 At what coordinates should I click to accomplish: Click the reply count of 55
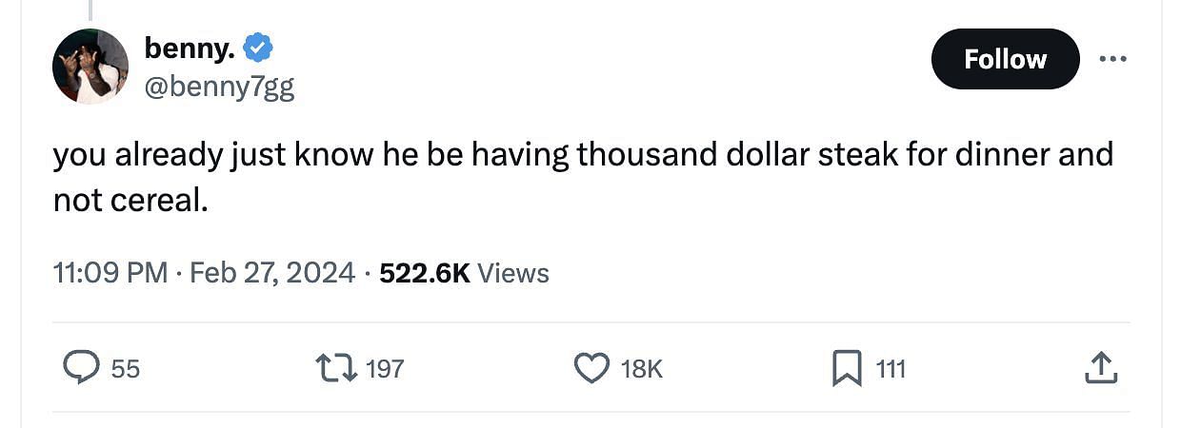[x=125, y=369]
